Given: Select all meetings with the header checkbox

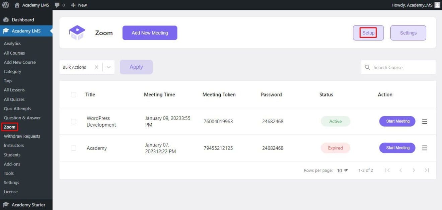Looking at the screenshot, I should point(73,94).
